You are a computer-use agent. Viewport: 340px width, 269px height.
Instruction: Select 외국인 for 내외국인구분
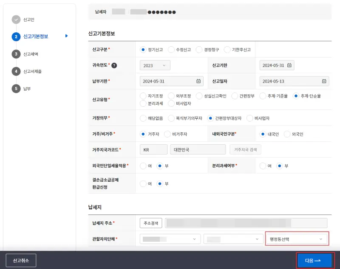coord(287,134)
